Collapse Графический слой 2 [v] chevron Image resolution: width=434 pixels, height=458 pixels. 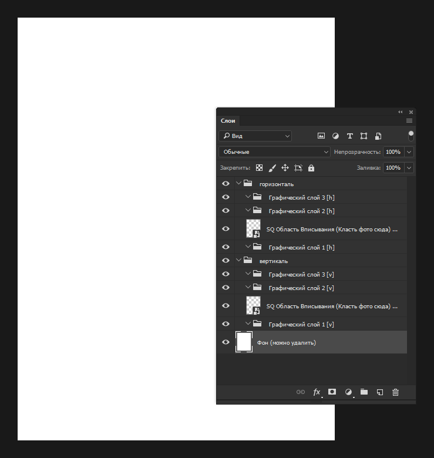248,287
